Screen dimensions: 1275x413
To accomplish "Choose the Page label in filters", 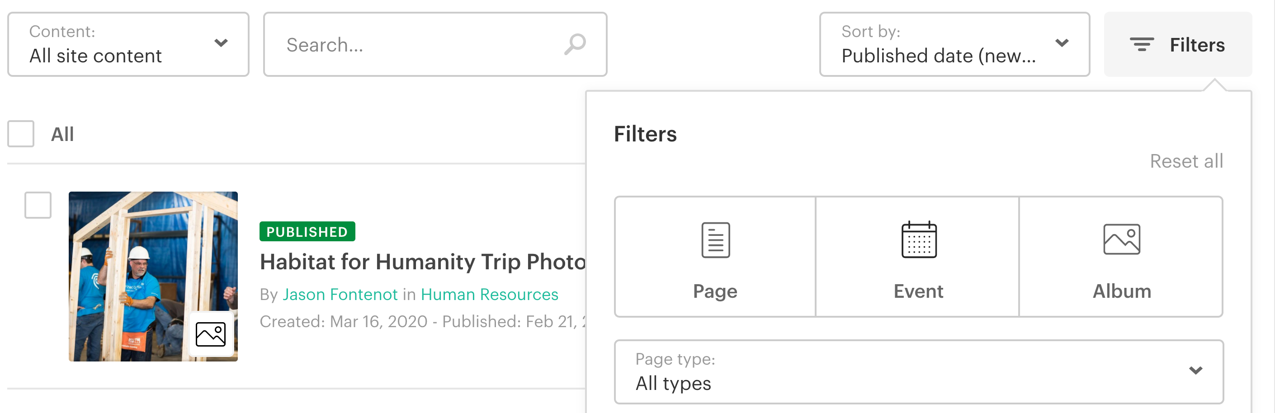I will coord(715,291).
